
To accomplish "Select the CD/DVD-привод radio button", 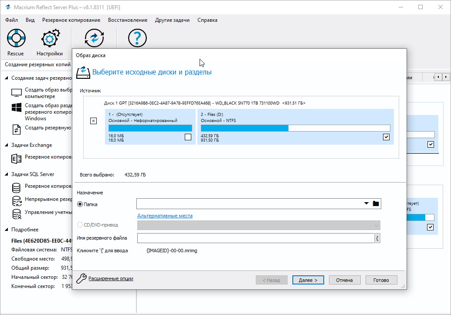I will (80, 225).
